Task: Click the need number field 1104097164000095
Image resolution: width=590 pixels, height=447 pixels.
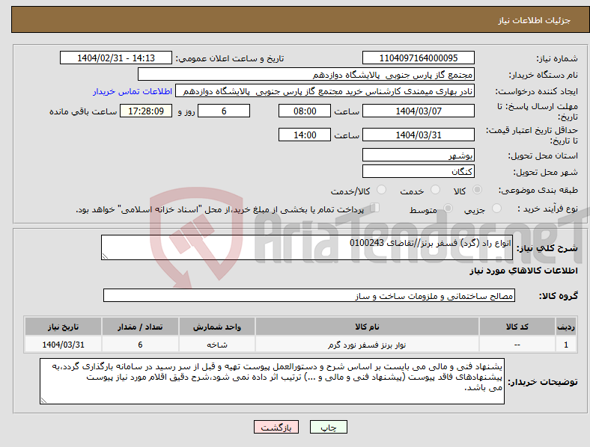Action: coord(418,58)
